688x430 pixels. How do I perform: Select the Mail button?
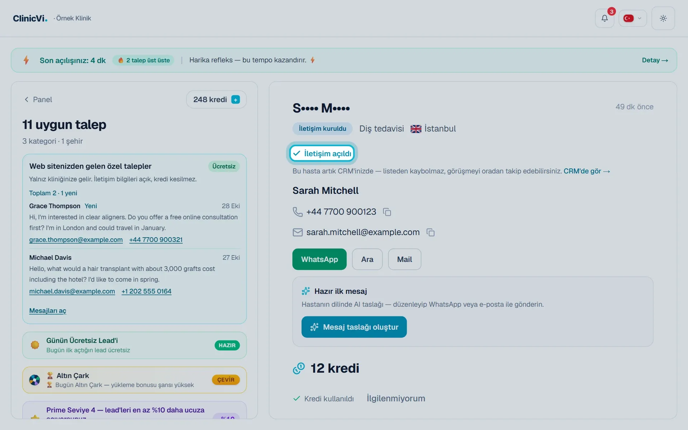(x=404, y=259)
